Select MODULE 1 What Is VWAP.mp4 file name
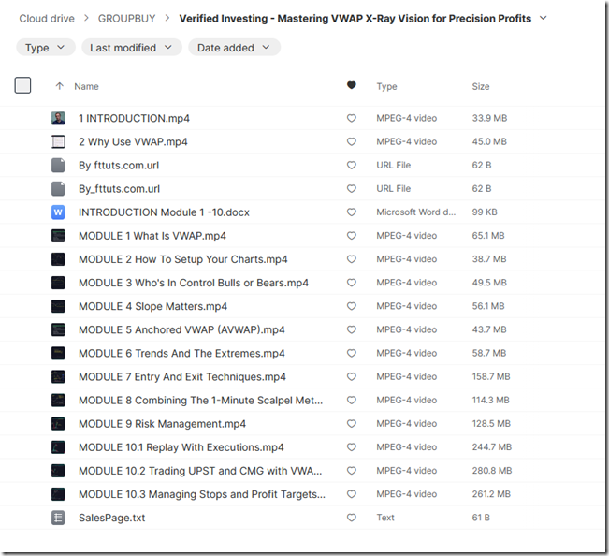 (152, 236)
